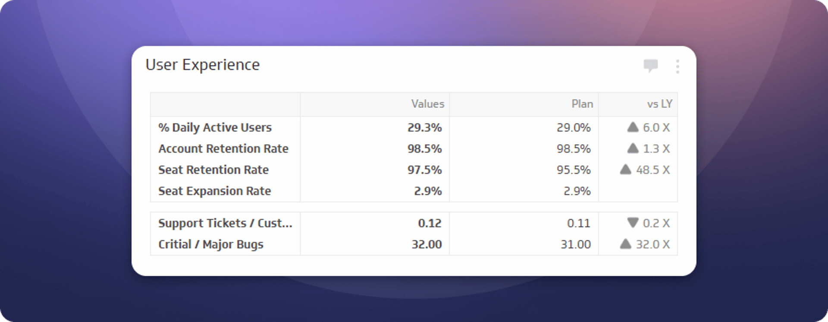Screen dimensions: 828x322
Task: Select the Account Retention Rate row label
Action: (223, 148)
